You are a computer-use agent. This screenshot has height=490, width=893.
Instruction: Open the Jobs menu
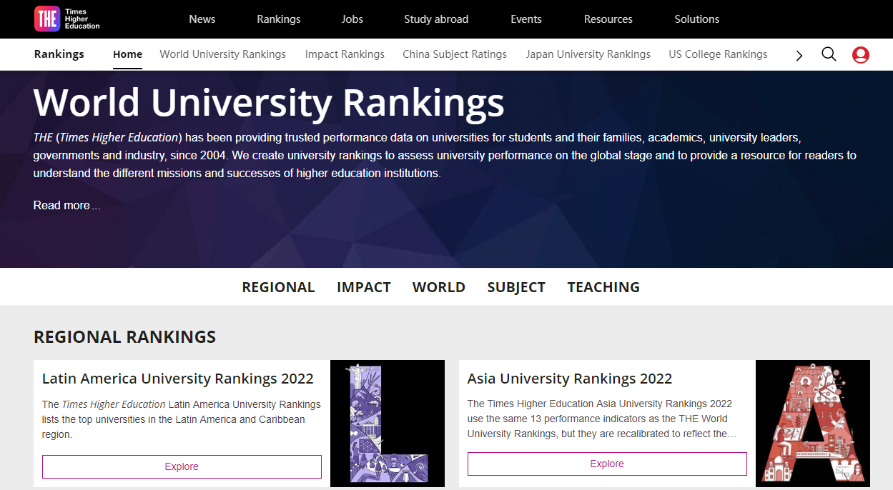pos(352,19)
